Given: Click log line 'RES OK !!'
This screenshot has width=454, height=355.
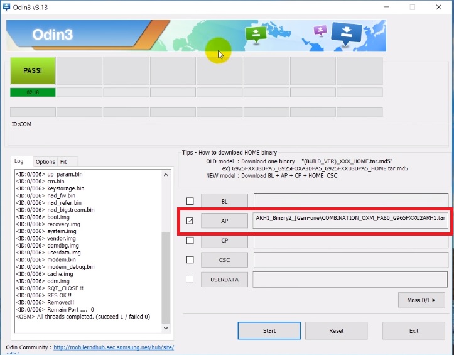Looking at the screenshot, I should point(43,295).
